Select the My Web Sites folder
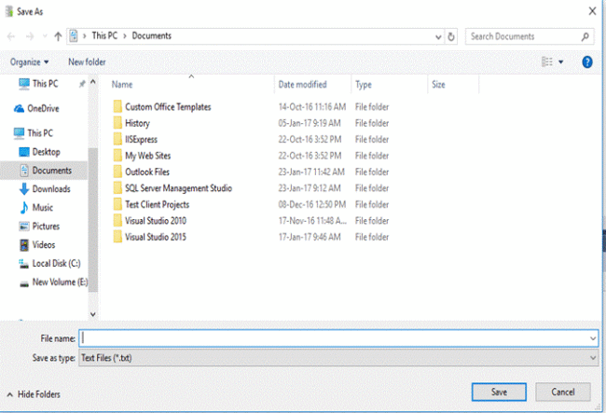 [x=147, y=156]
